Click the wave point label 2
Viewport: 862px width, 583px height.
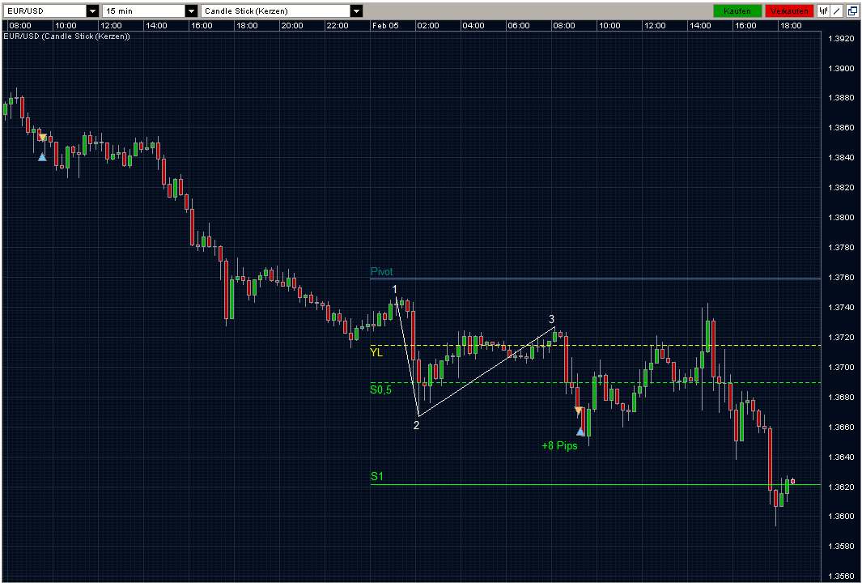[x=416, y=425]
